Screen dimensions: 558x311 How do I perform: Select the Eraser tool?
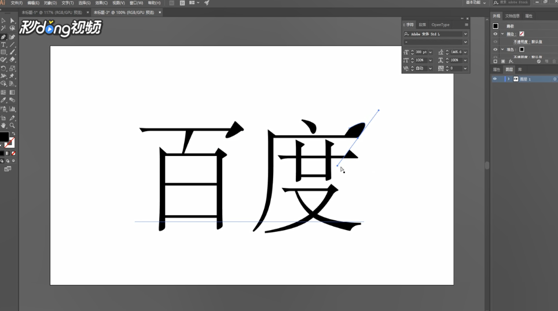(12, 60)
